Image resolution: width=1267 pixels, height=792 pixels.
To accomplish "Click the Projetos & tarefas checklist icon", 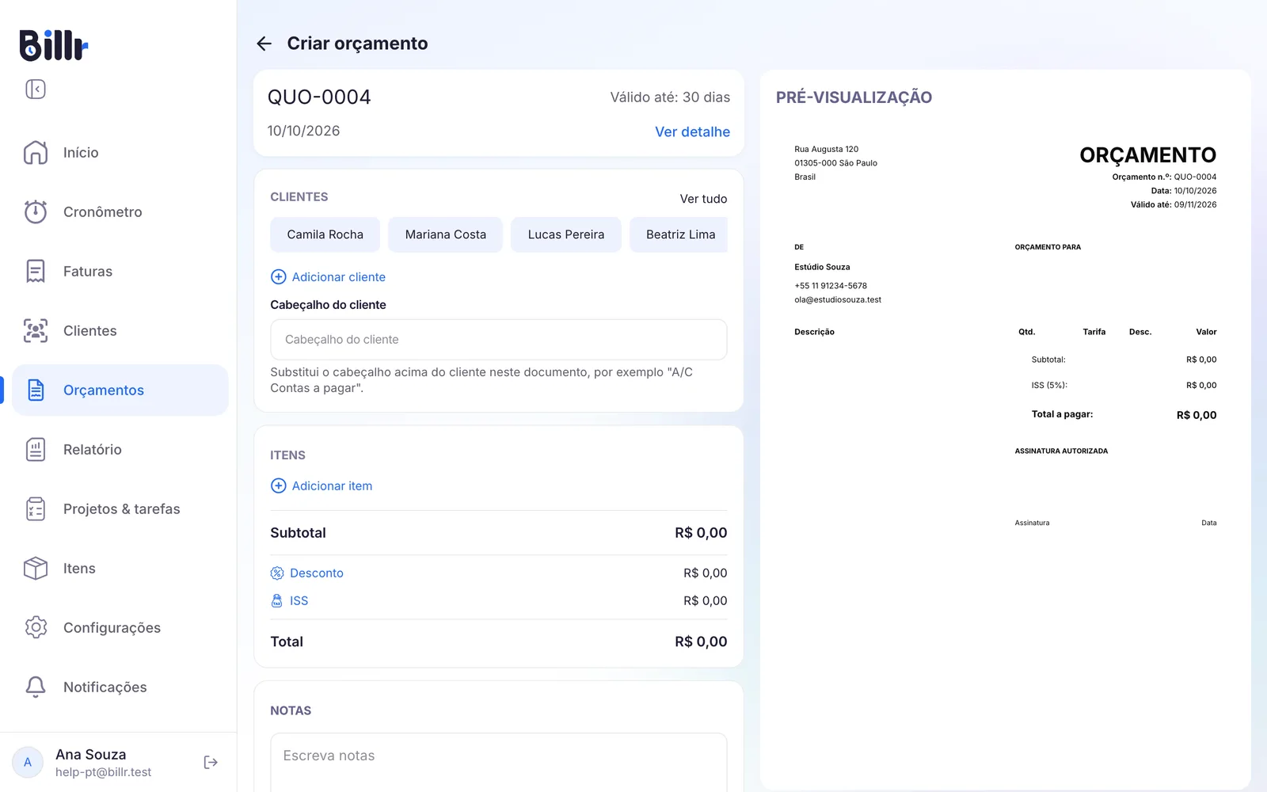I will coord(36,509).
